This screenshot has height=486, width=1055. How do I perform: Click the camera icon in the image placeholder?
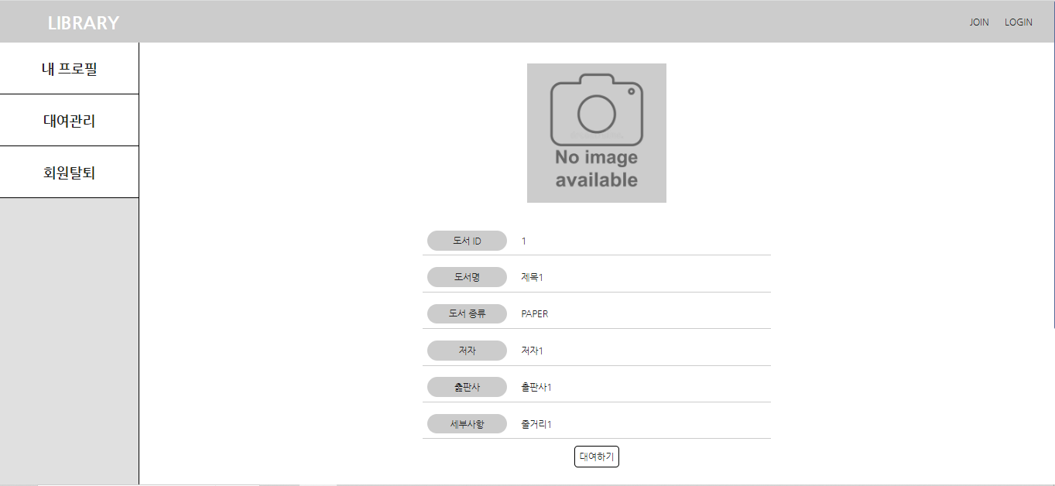click(x=596, y=112)
